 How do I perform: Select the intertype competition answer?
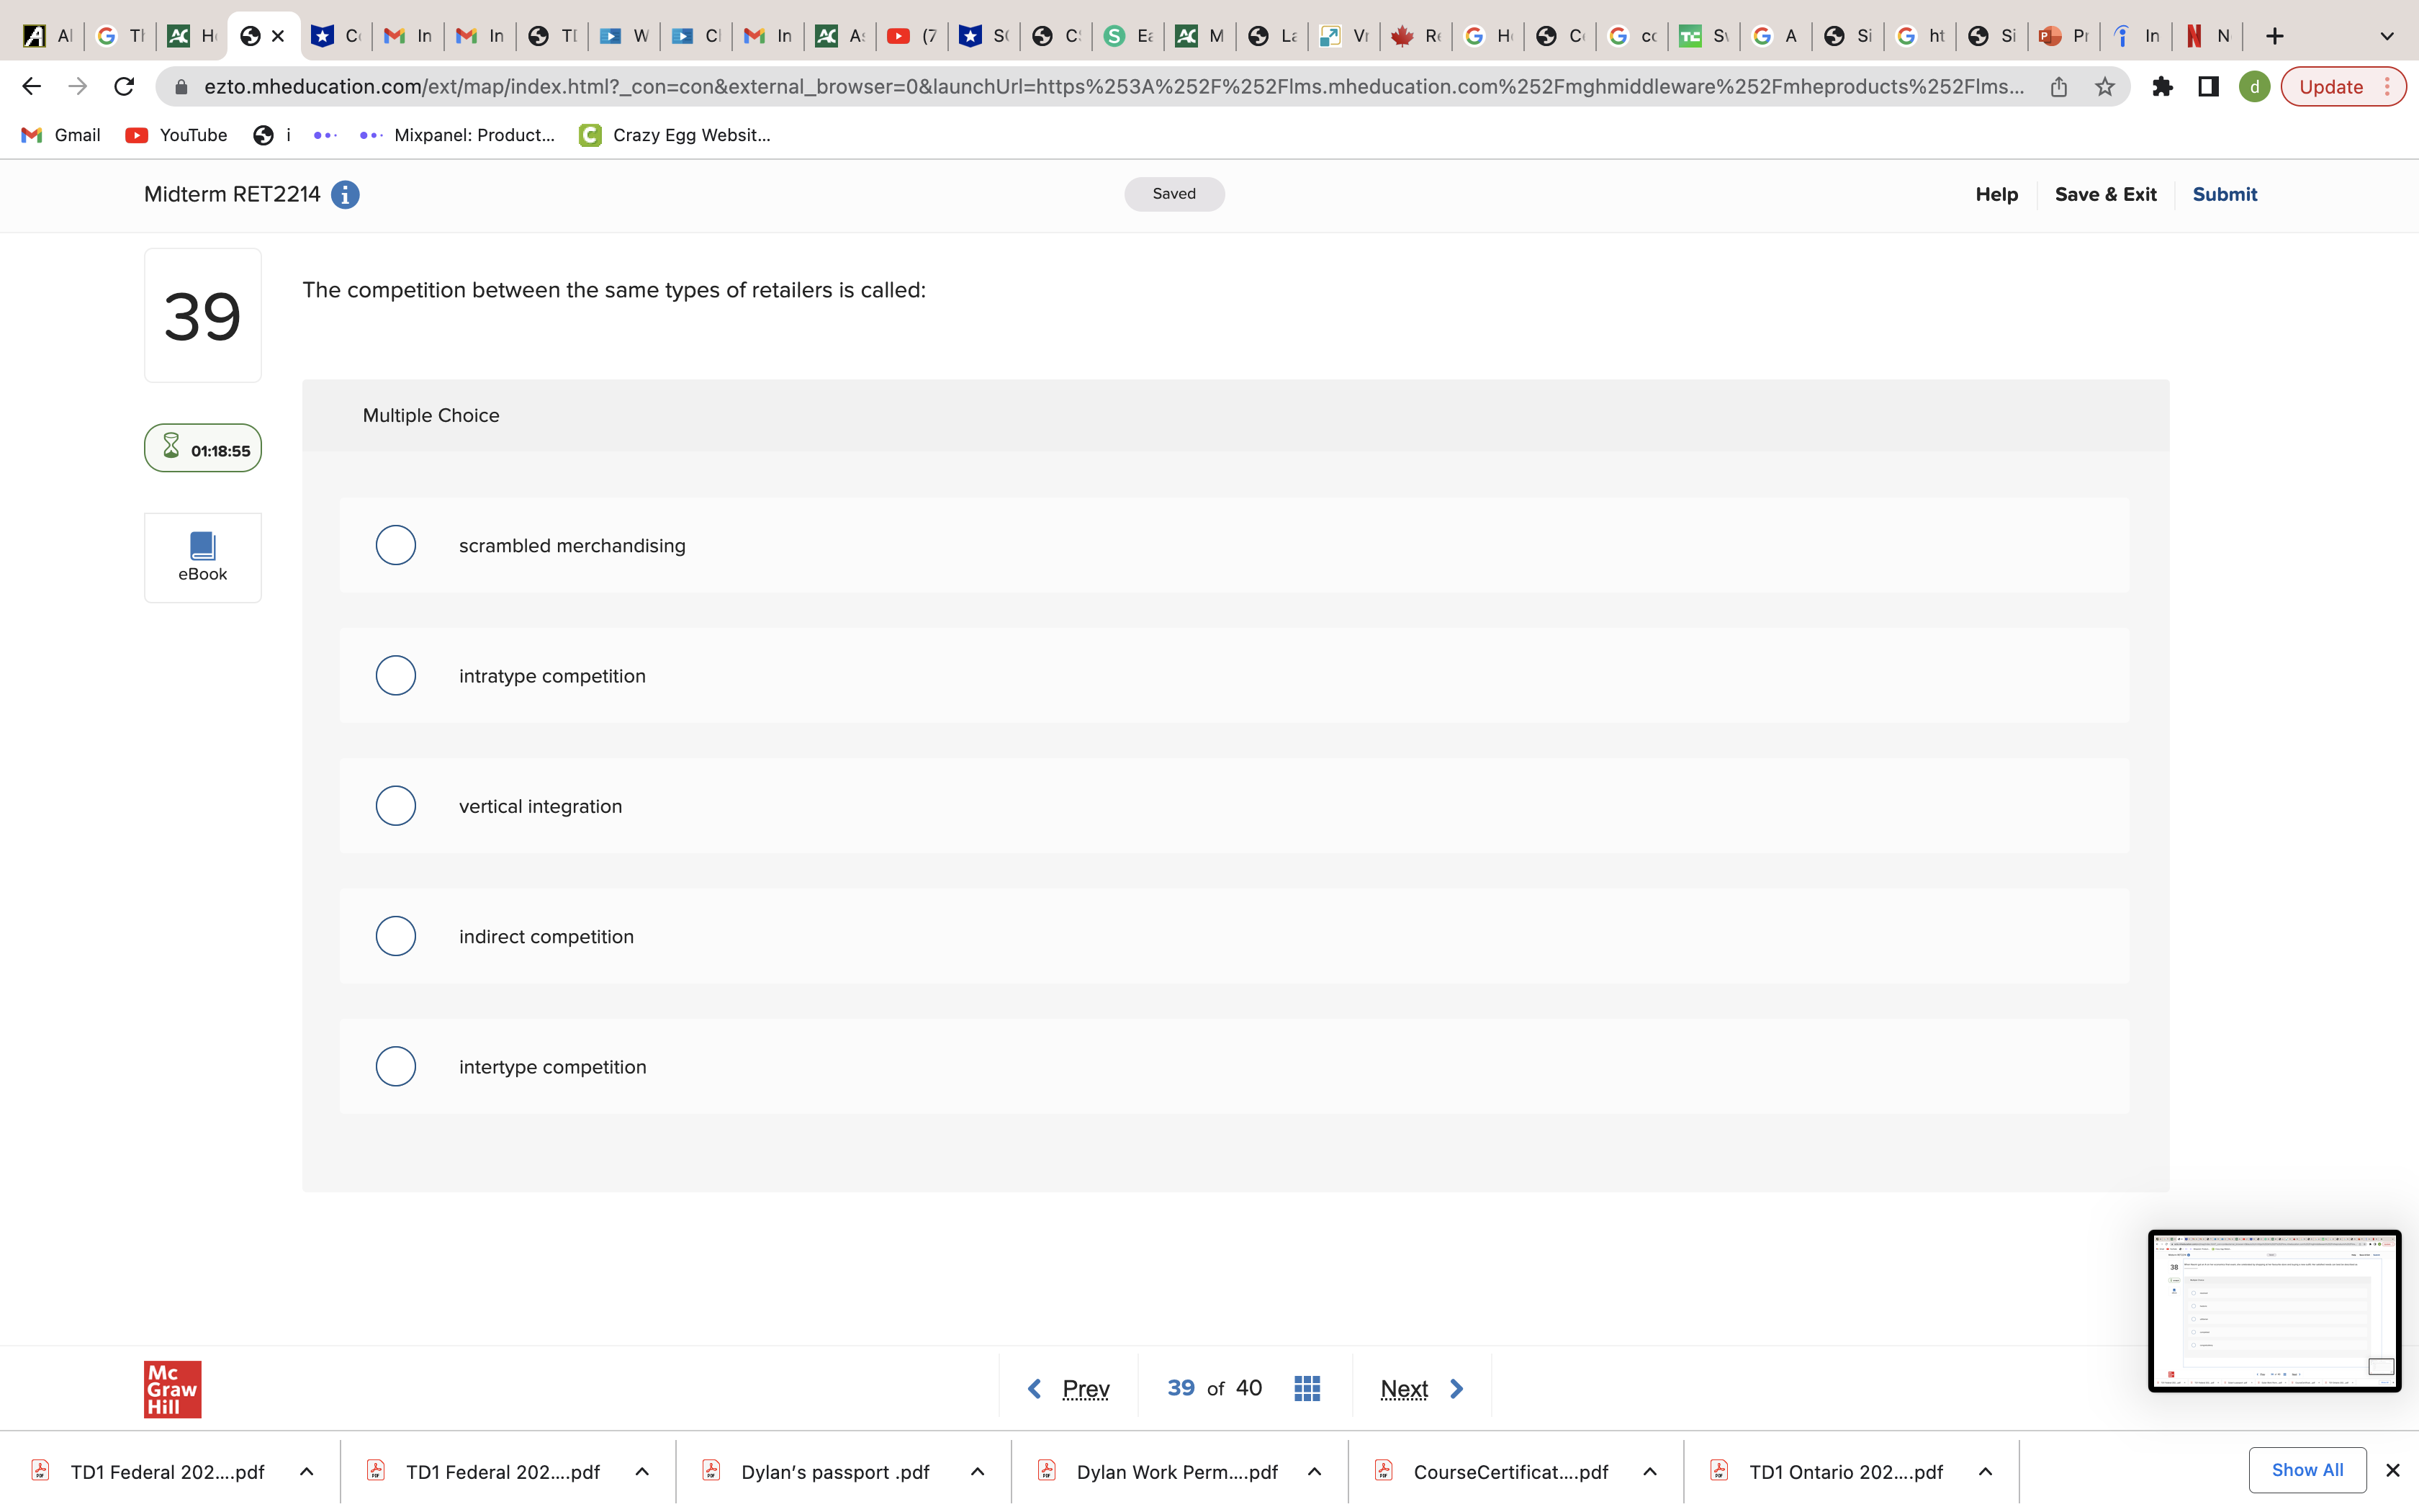[396, 1066]
